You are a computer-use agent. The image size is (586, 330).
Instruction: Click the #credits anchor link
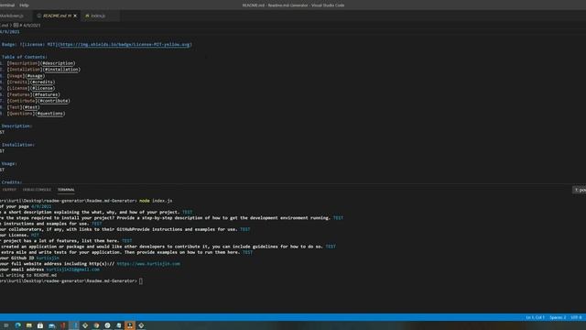point(43,82)
